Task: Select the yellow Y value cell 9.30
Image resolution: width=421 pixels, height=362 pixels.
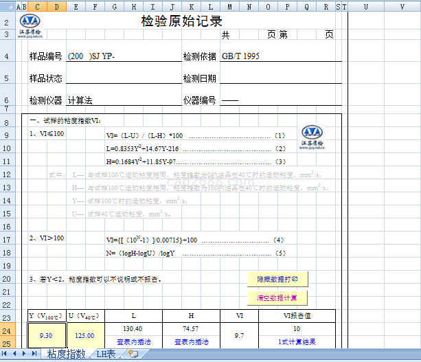Action: coord(46,335)
